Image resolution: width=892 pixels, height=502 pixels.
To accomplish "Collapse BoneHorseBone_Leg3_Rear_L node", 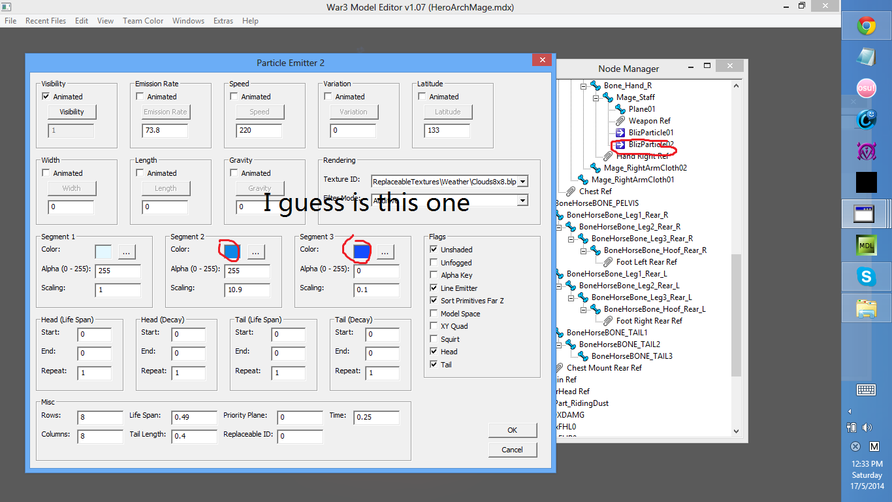I will (x=571, y=297).
